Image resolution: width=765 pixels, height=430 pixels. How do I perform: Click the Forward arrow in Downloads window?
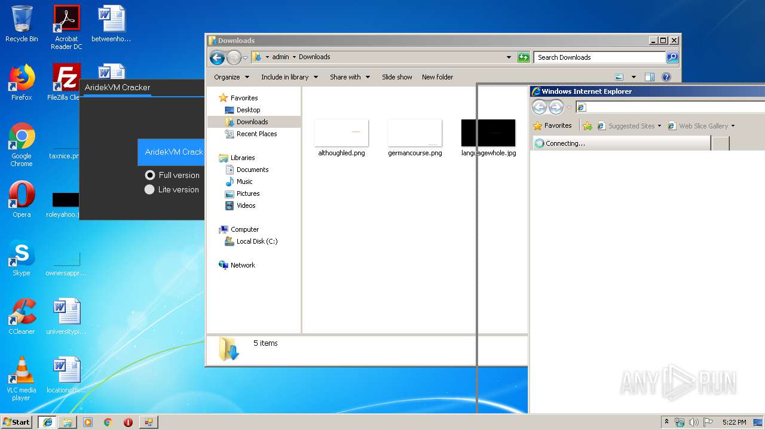point(234,57)
